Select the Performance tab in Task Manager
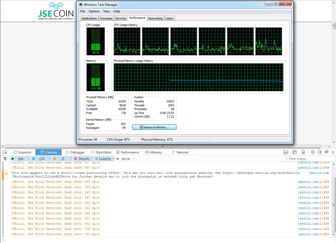The width and height of the screenshot is (336, 243). [137, 18]
